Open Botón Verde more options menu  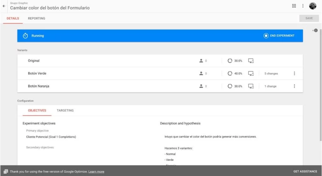click(294, 74)
